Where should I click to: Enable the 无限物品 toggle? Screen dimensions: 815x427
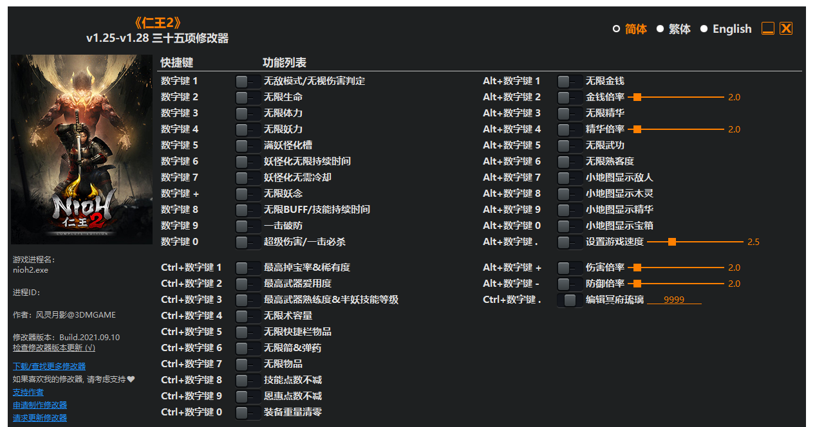(x=248, y=364)
